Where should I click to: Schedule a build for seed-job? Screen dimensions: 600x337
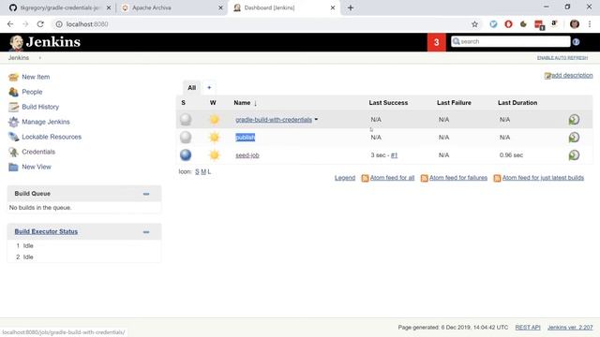click(574, 155)
